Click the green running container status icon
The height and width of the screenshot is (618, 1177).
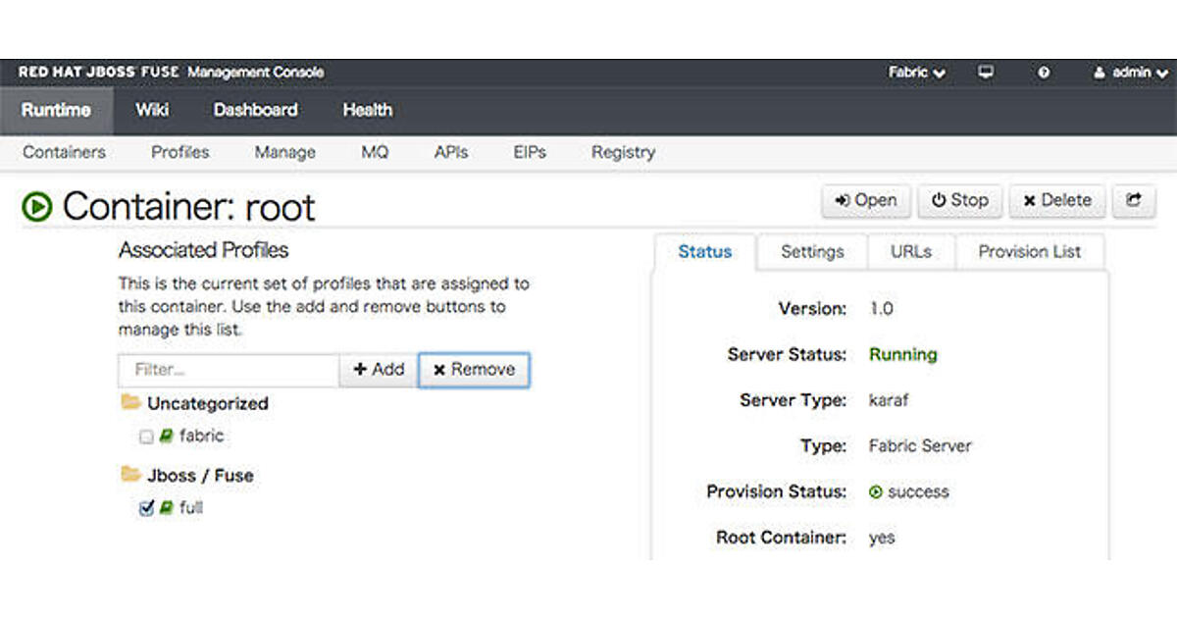click(x=37, y=207)
